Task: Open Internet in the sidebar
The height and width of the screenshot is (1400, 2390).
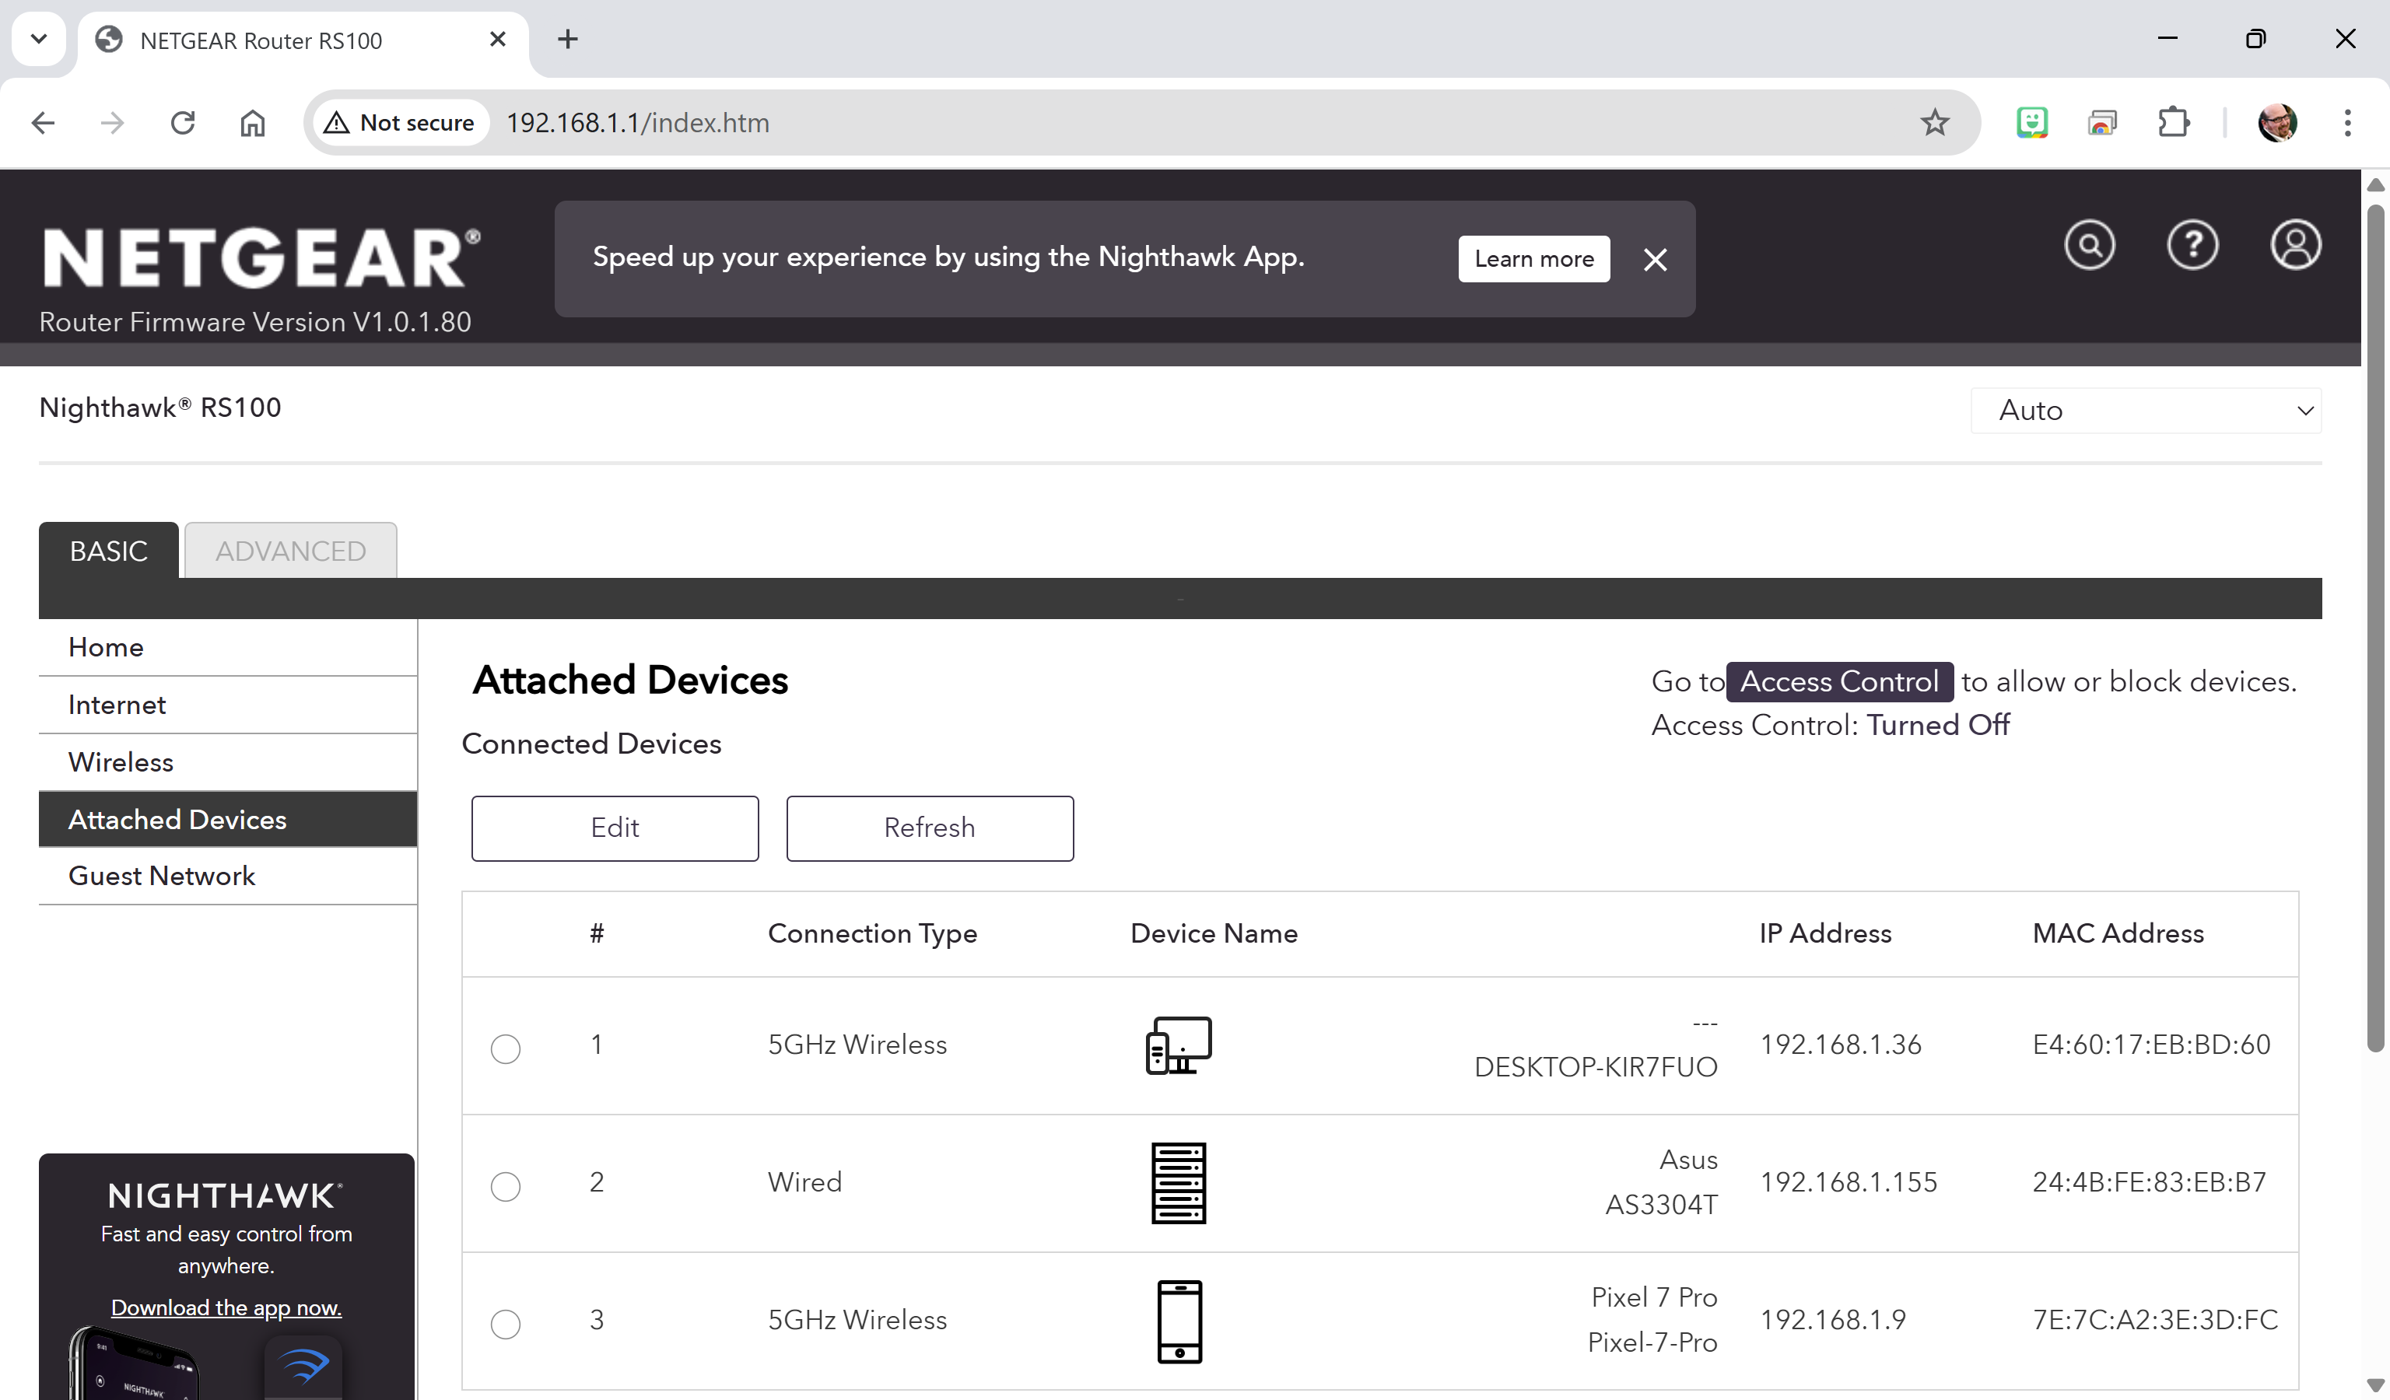Action: [x=228, y=705]
